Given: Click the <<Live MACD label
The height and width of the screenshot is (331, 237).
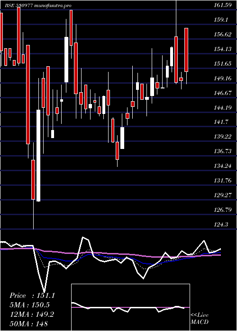Looking at the screenshot, I should (x=200, y=319).
